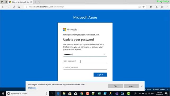Share this page
Image resolution: width=170 pixels, height=96 pixels.
click(162, 7)
